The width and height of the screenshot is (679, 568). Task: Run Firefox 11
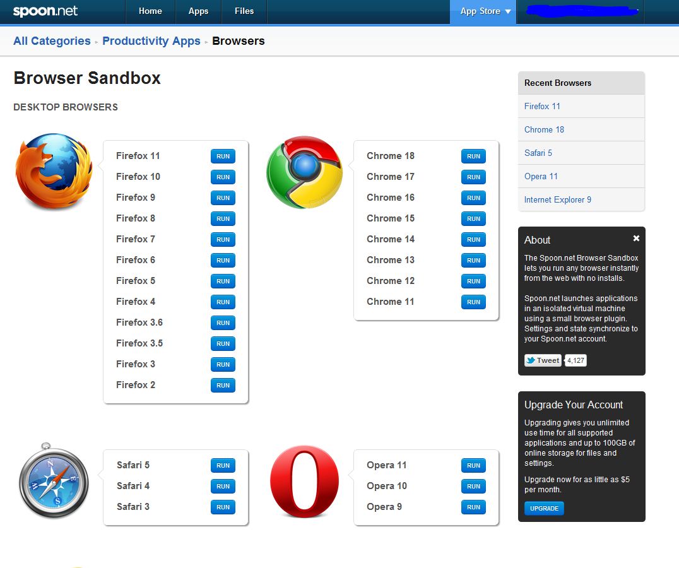pos(223,156)
